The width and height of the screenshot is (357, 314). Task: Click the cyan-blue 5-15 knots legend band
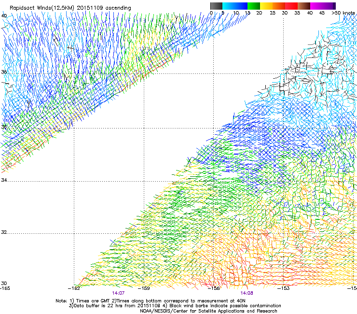tap(235, 6)
